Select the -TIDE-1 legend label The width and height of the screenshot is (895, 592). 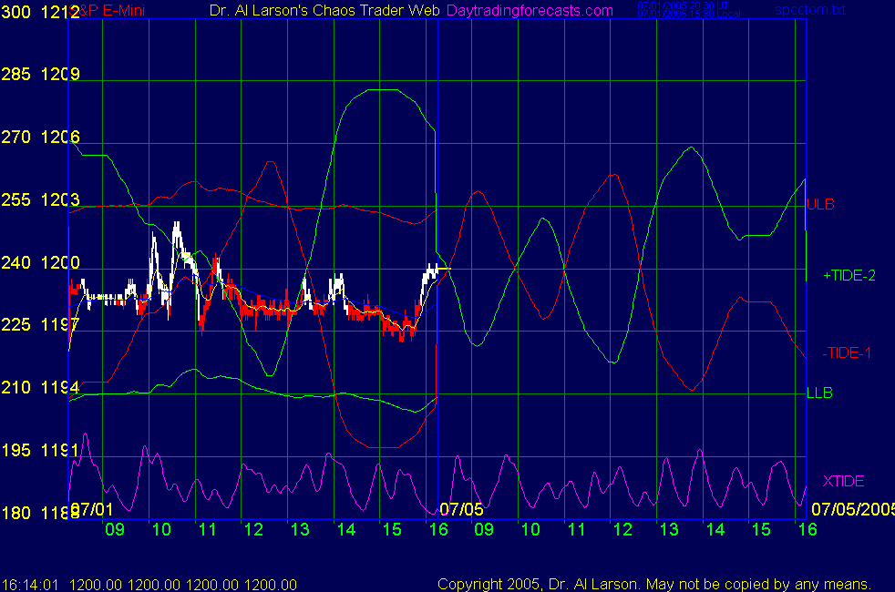846,353
